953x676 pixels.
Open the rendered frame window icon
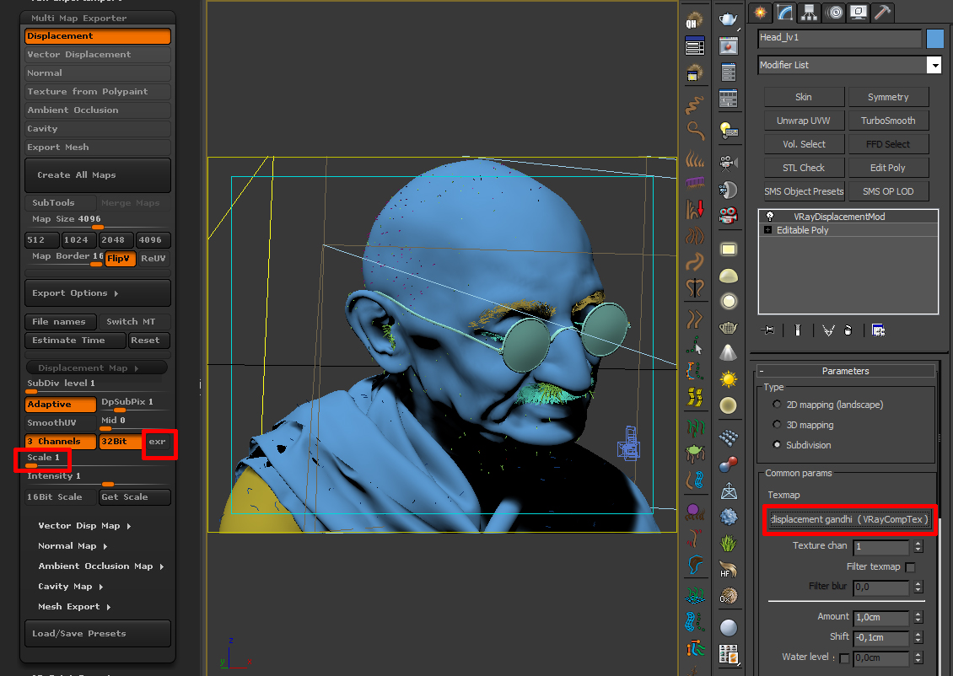[728, 46]
